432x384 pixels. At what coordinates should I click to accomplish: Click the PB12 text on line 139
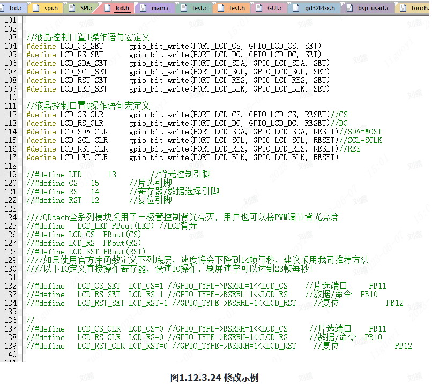point(403,346)
